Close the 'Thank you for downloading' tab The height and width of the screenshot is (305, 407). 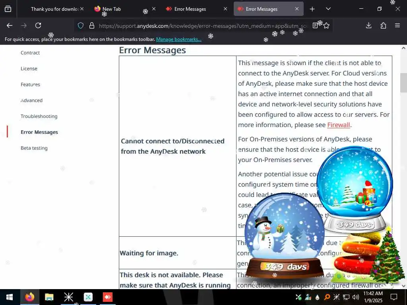[82, 9]
